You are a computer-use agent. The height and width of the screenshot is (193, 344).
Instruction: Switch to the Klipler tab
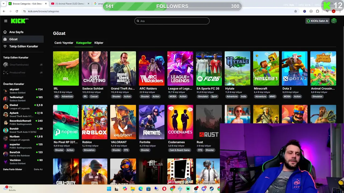[x=99, y=43]
